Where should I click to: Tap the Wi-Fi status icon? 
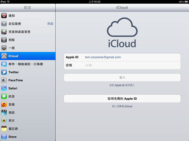(8, 2)
